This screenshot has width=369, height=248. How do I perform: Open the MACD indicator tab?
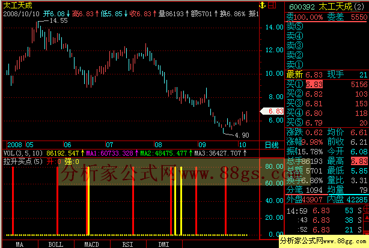tap(92, 244)
